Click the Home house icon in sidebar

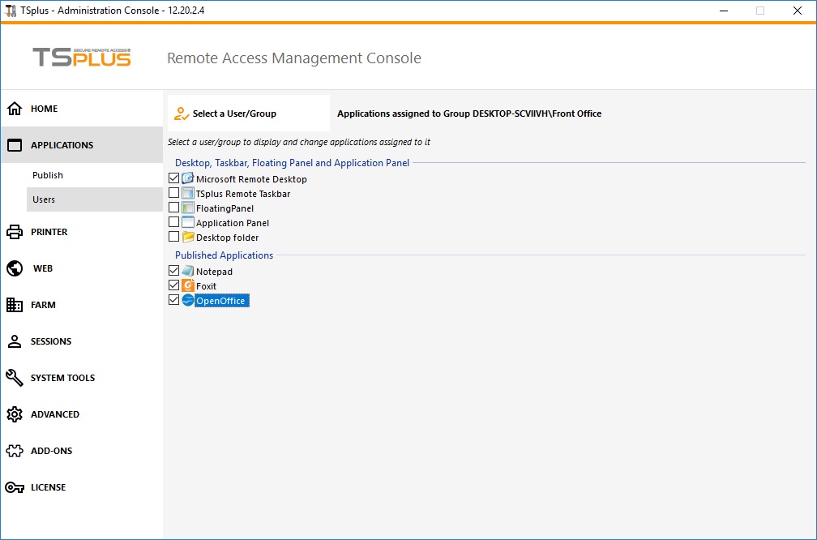click(x=15, y=109)
